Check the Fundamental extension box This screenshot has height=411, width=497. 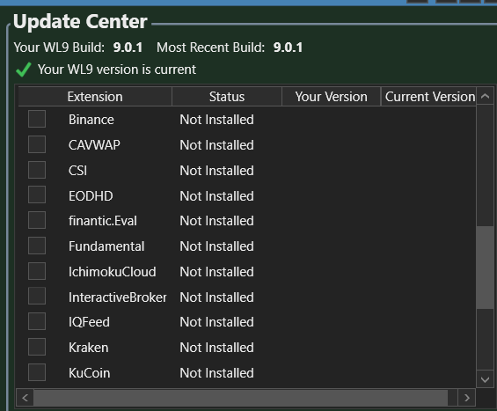tap(37, 246)
